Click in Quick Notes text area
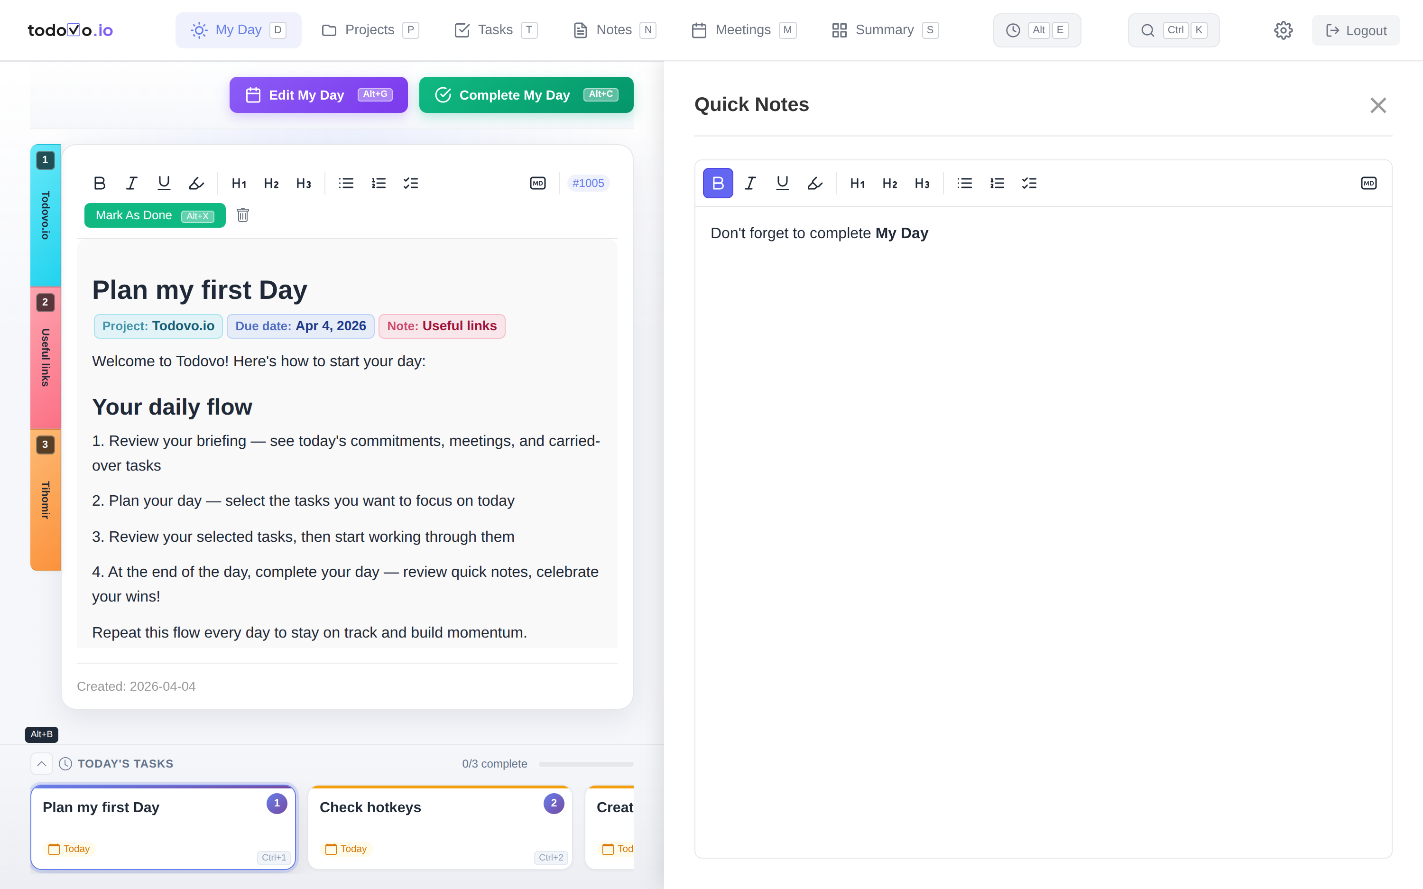This screenshot has height=889, width=1423. point(1044,532)
